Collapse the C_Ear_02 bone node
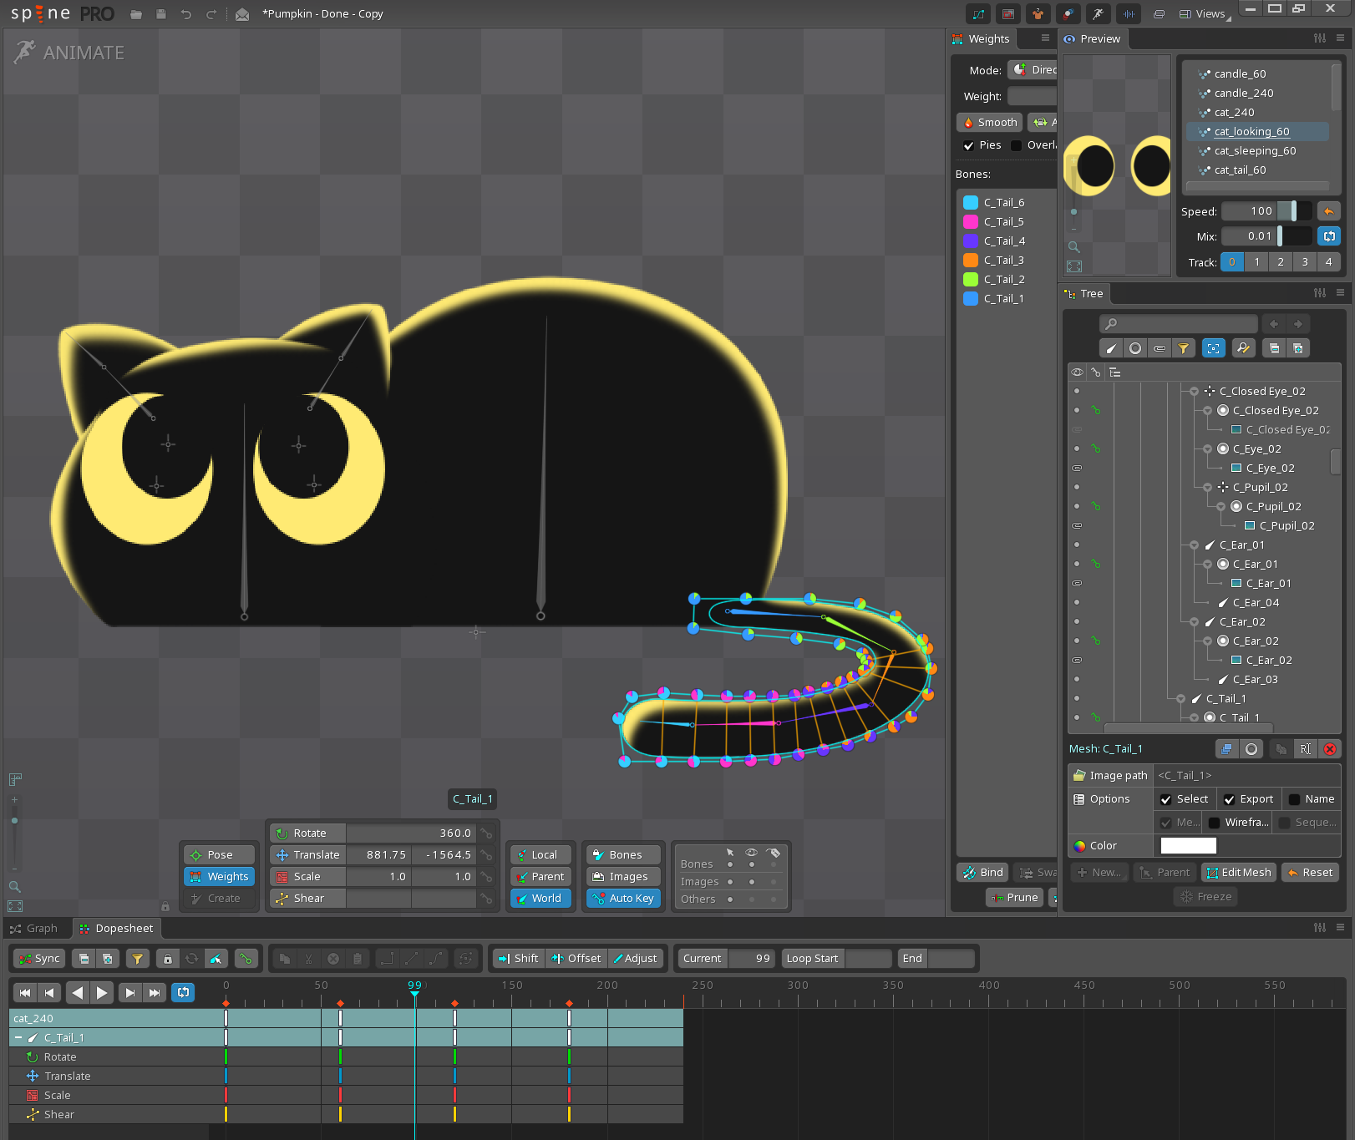Viewport: 1355px width, 1140px height. tap(1195, 621)
